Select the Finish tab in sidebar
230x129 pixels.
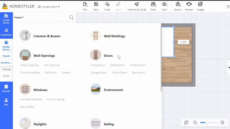pyautogui.click(x=6, y=76)
